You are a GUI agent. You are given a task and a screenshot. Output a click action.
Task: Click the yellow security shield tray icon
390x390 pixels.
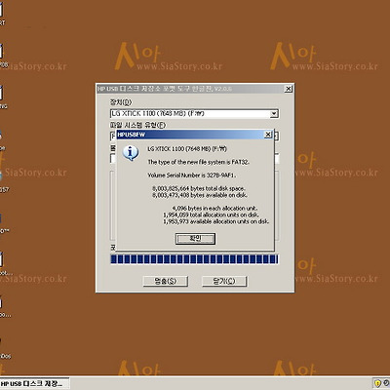tap(377, 383)
